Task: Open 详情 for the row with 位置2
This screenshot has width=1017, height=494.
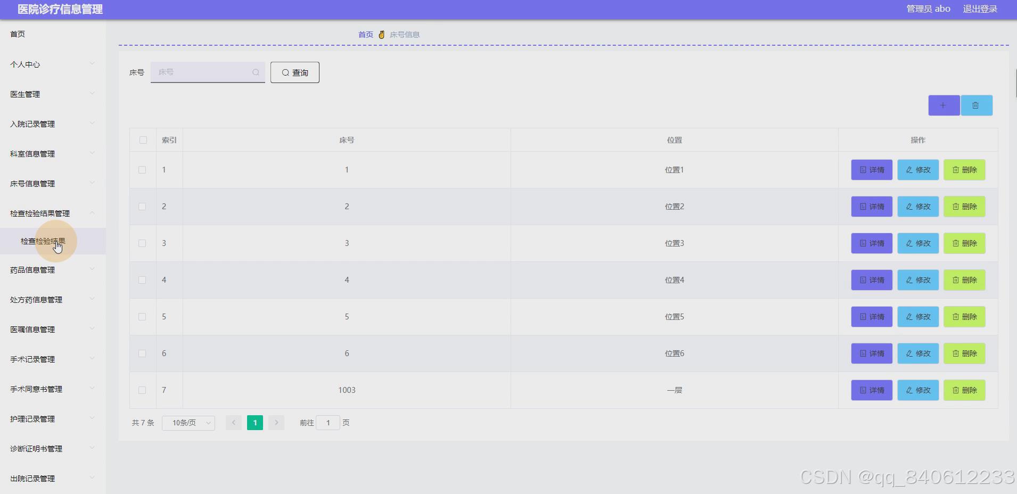Action: 872,207
